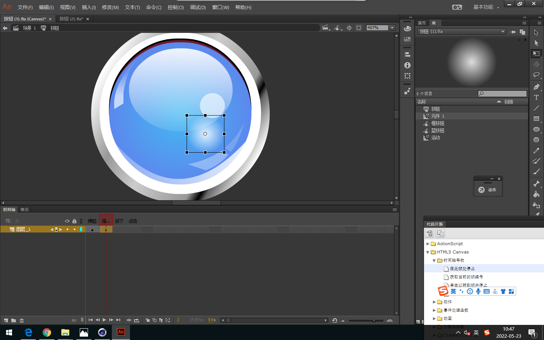Open the Info panel icon
Viewport: 544px width, 340px height.
point(407,65)
